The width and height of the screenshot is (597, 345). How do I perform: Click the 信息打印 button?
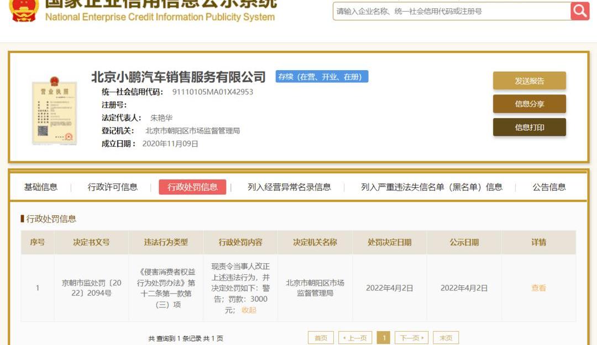click(529, 127)
